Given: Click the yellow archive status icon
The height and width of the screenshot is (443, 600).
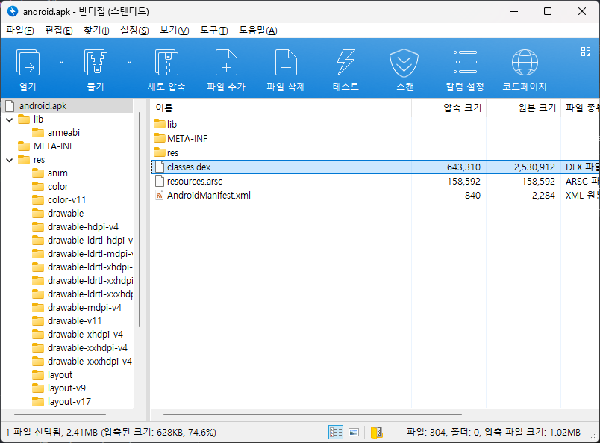Looking at the screenshot, I should point(377,433).
